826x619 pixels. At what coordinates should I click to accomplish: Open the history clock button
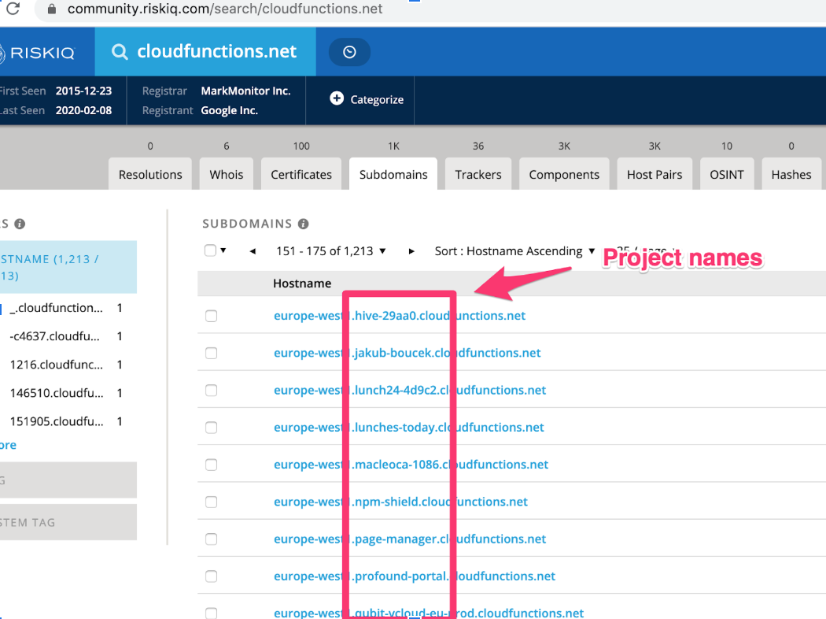pyautogui.click(x=349, y=52)
